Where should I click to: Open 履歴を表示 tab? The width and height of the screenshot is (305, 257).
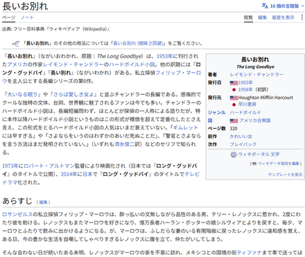pos(283,17)
